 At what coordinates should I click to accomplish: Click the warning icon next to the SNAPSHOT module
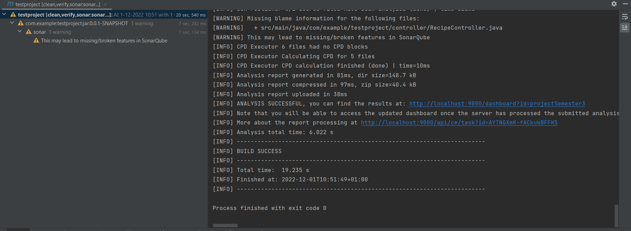[20, 23]
